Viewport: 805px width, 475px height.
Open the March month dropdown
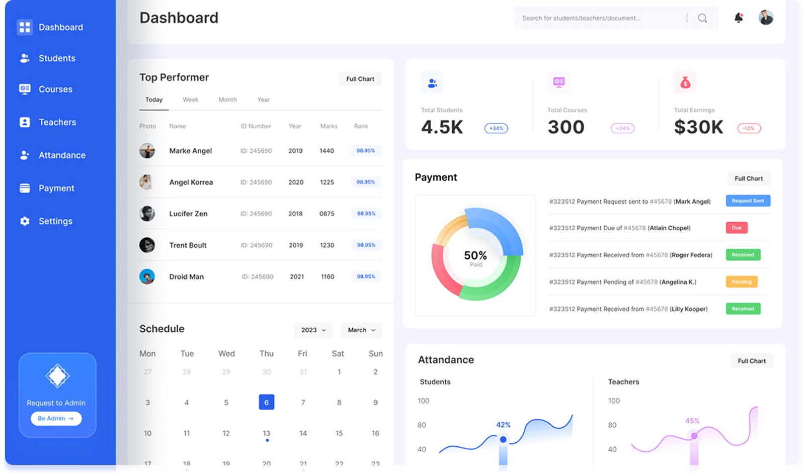pyautogui.click(x=361, y=330)
